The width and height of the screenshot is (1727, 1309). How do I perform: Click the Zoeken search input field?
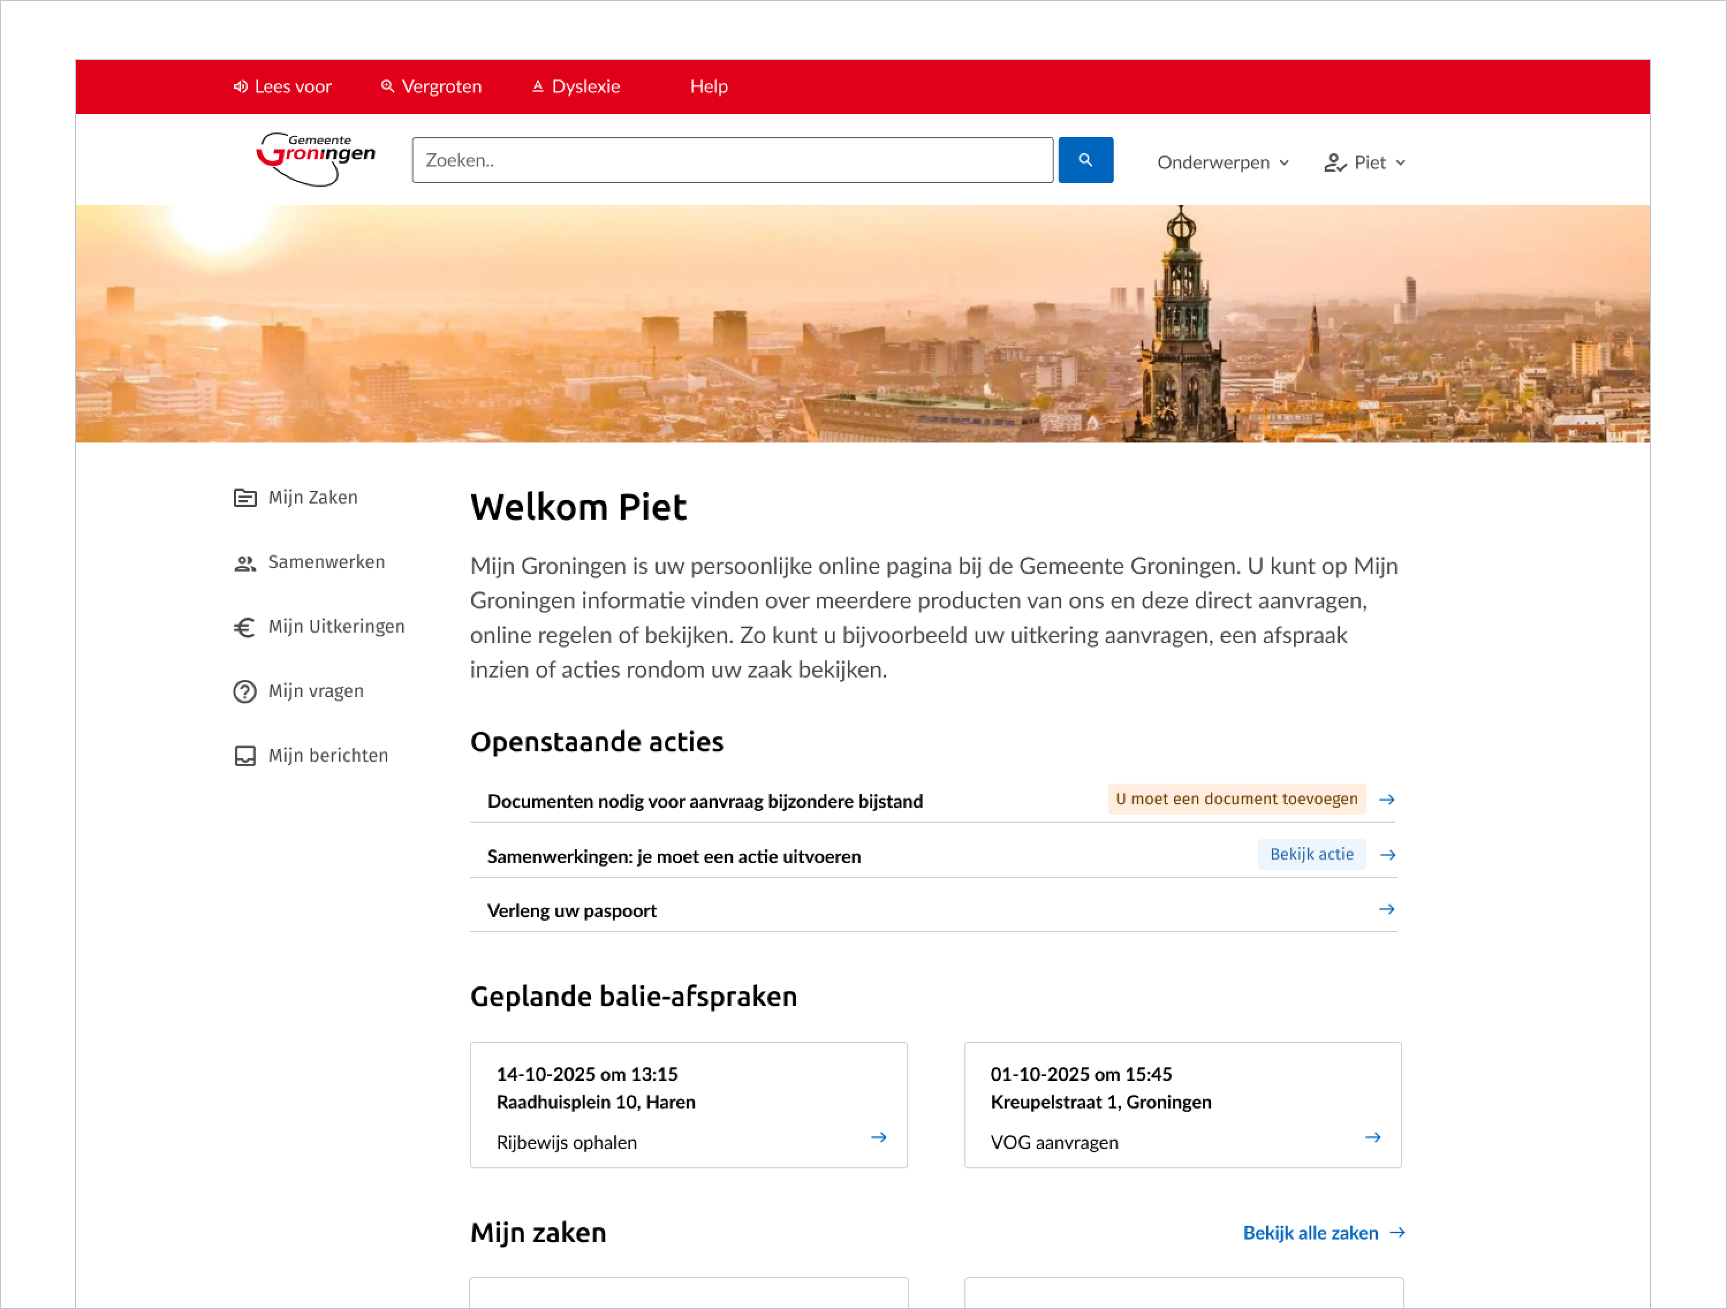pyautogui.click(x=732, y=160)
